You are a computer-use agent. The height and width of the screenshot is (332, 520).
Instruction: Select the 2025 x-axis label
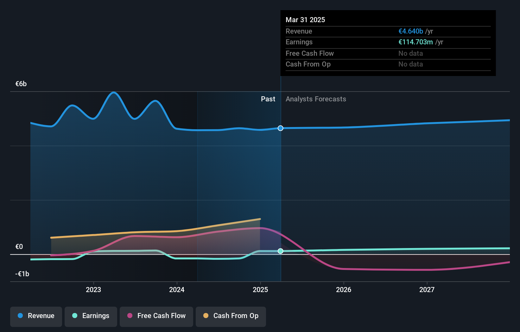click(x=260, y=290)
